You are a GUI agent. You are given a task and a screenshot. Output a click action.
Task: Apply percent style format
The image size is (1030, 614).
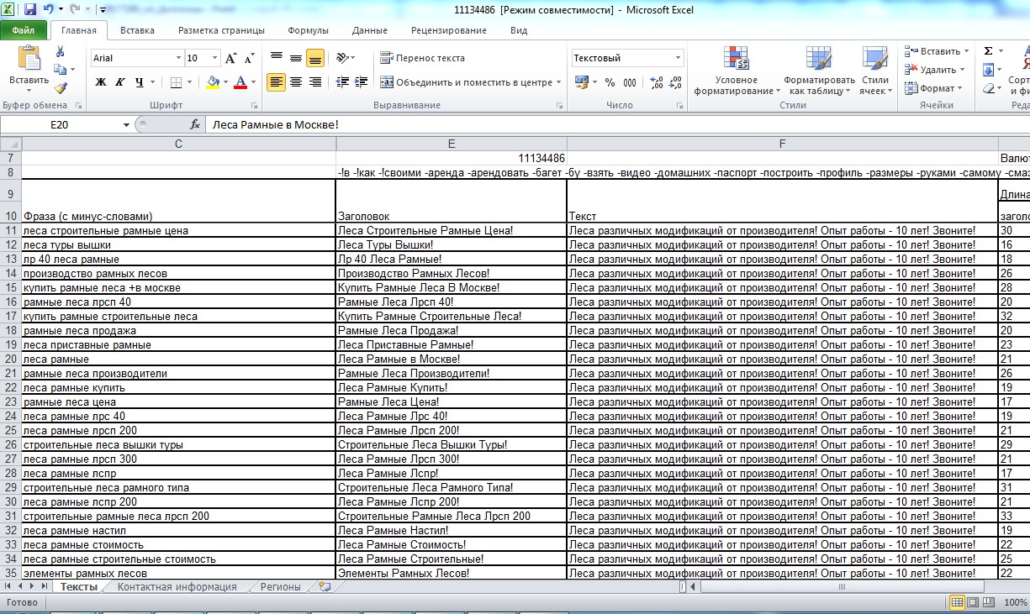[x=610, y=82]
